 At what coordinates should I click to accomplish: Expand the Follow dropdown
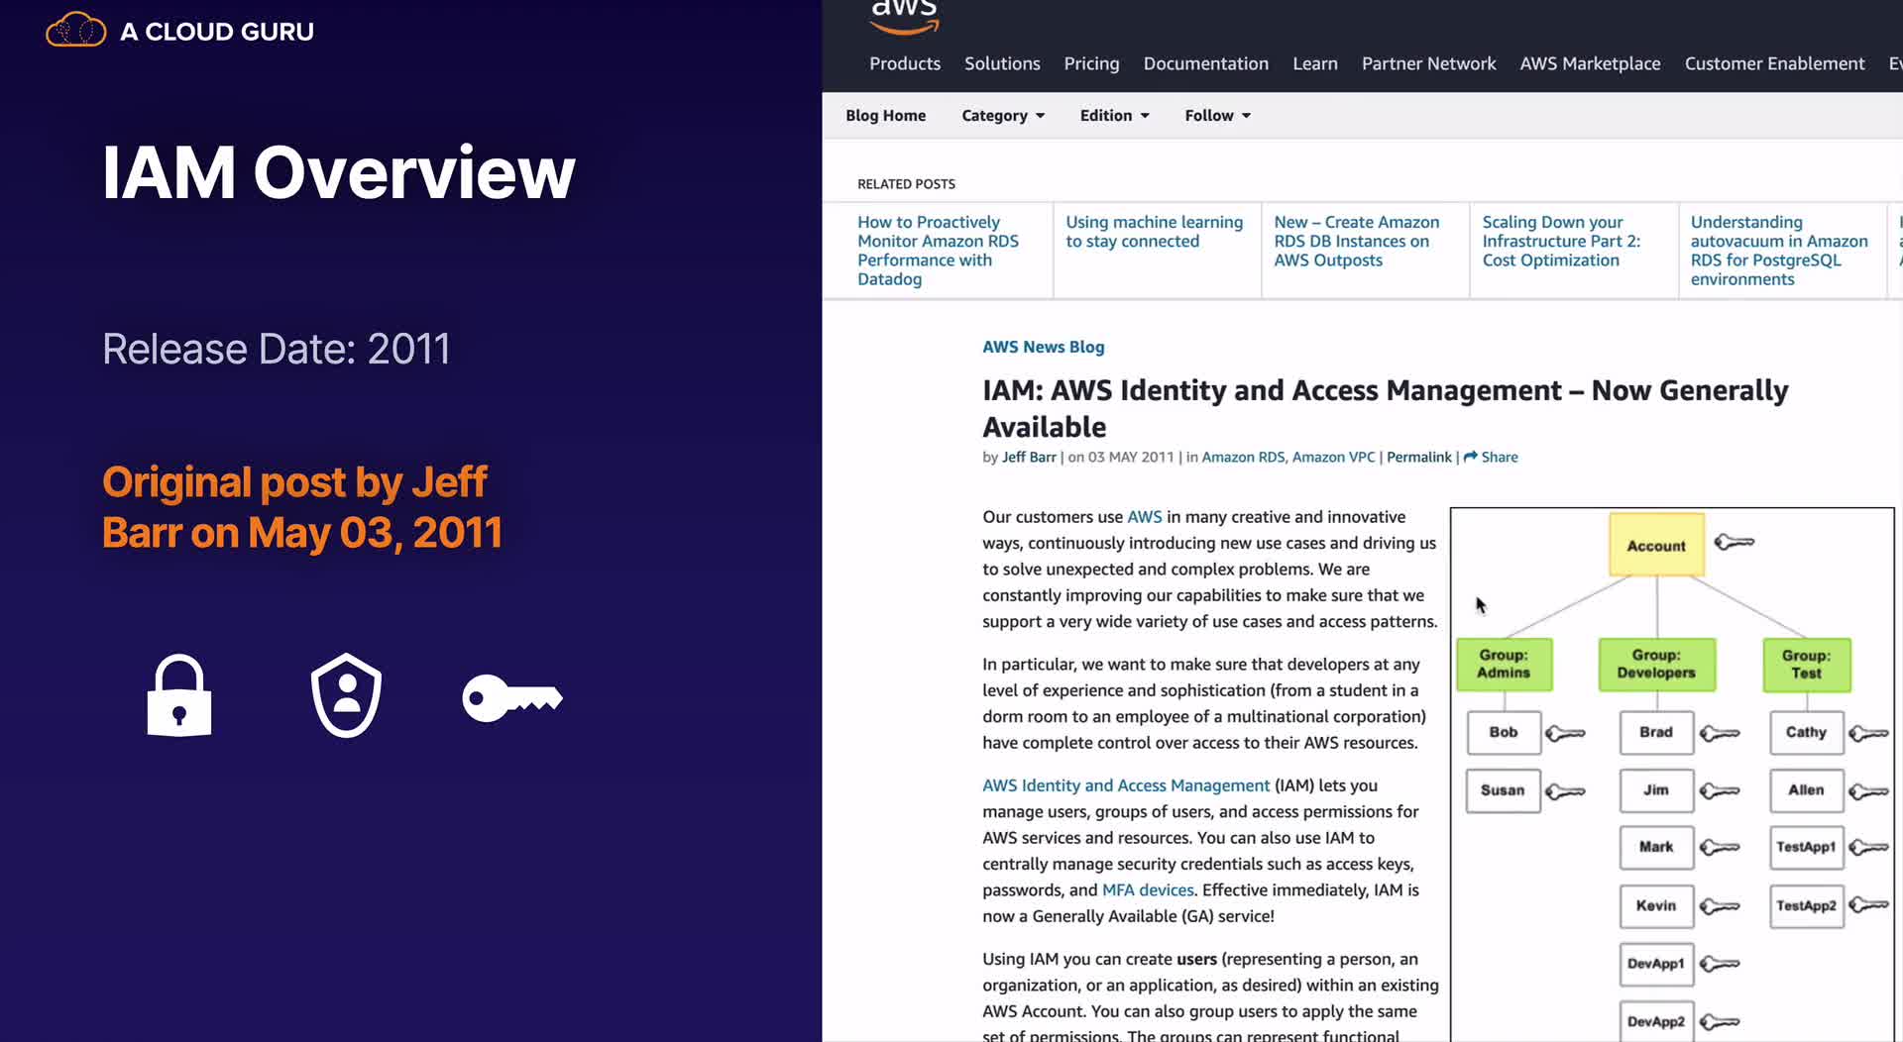(1217, 115)
